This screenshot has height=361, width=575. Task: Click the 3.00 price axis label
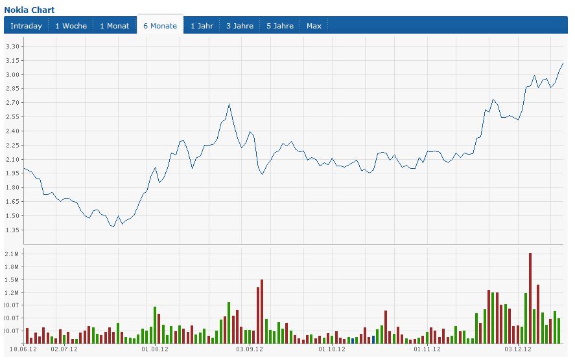pyautogui.click(x=12, y=74)
